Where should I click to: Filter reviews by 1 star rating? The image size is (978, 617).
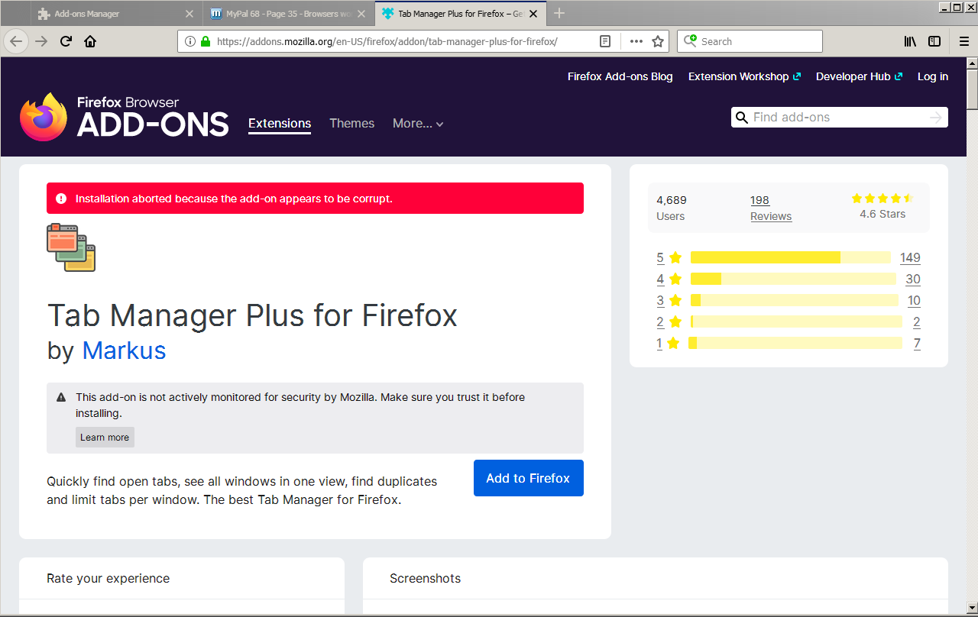click(x=669, y=343)
